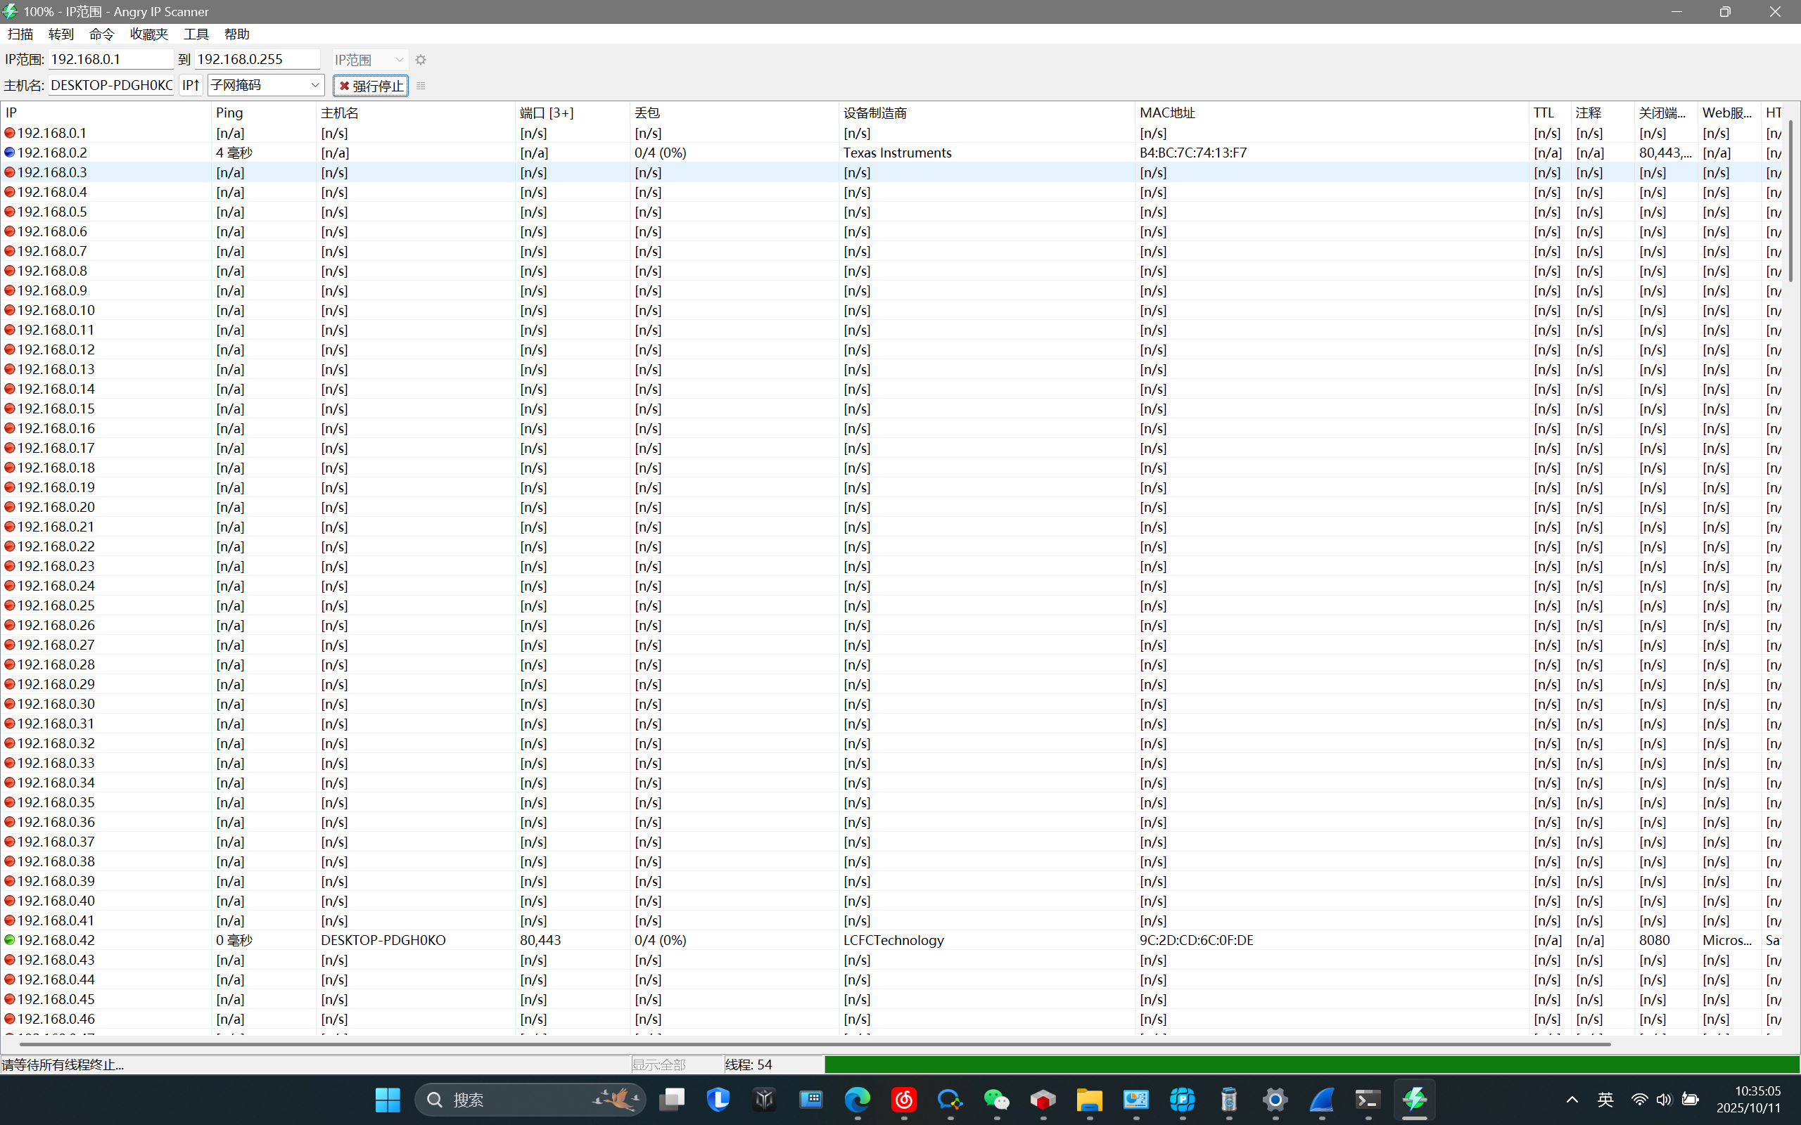Sort by the Ping column header
The image size is (1801, 1125).
[x=263, y=112]
